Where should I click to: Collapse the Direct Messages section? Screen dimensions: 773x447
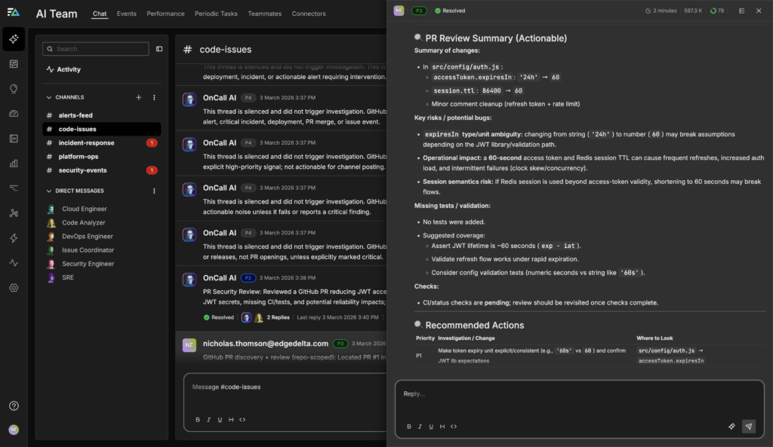49,191
